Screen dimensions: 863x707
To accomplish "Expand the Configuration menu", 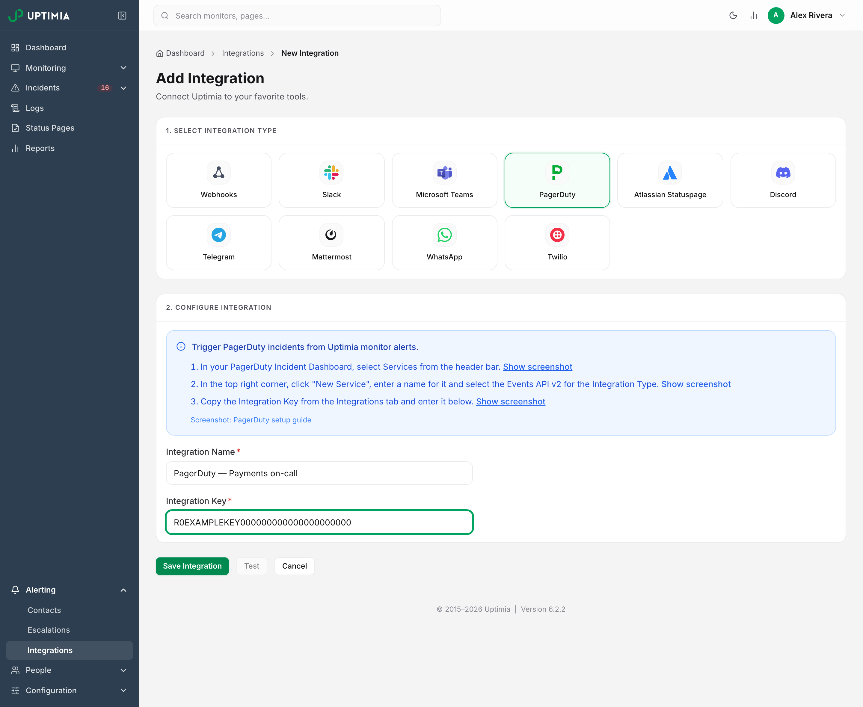I will click(x=69, y=690).
